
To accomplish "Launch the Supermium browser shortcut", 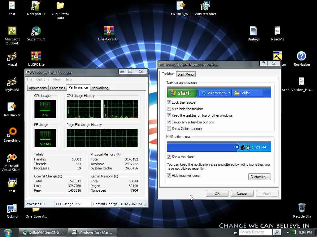I will [x=36, y=33].
